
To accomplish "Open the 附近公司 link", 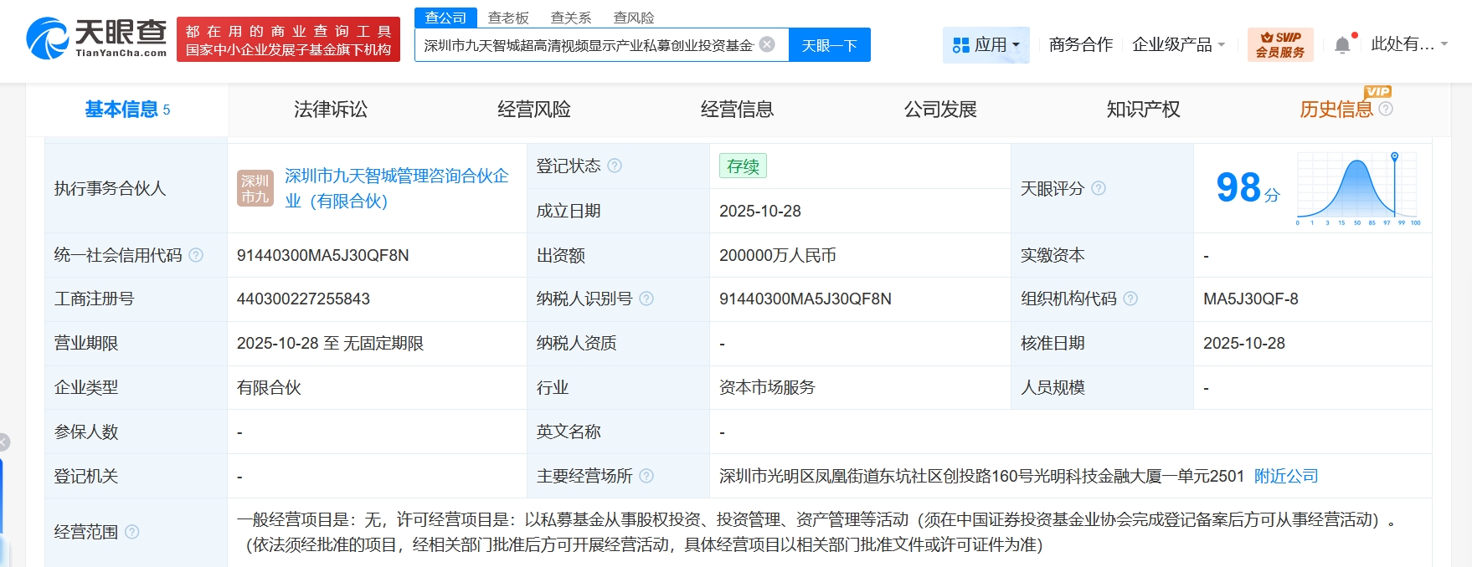I will click(x=1286, y=476).
